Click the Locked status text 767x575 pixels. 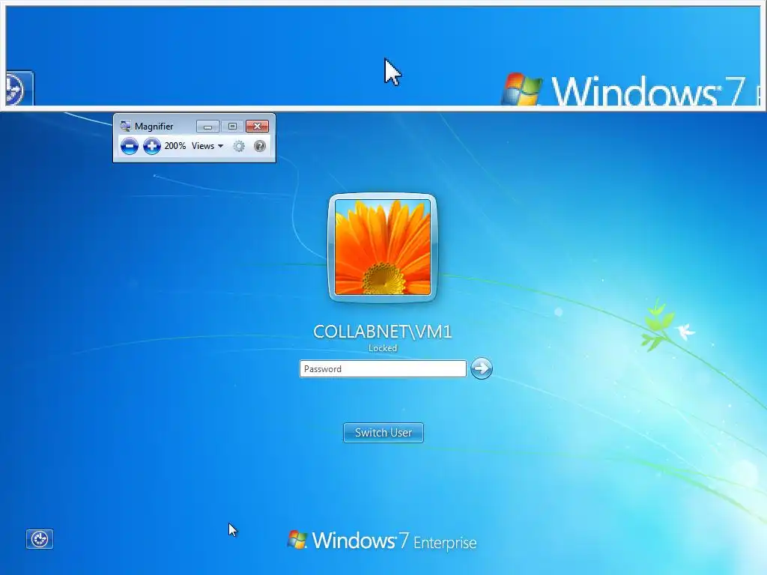(x=383, y=348)
